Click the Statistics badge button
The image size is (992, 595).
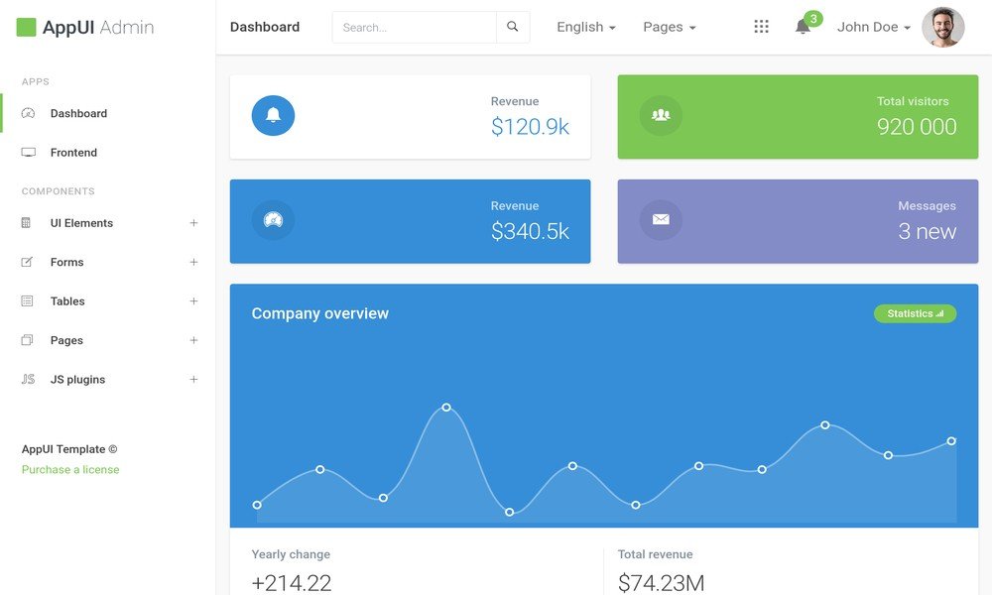[x=915, y=313]
